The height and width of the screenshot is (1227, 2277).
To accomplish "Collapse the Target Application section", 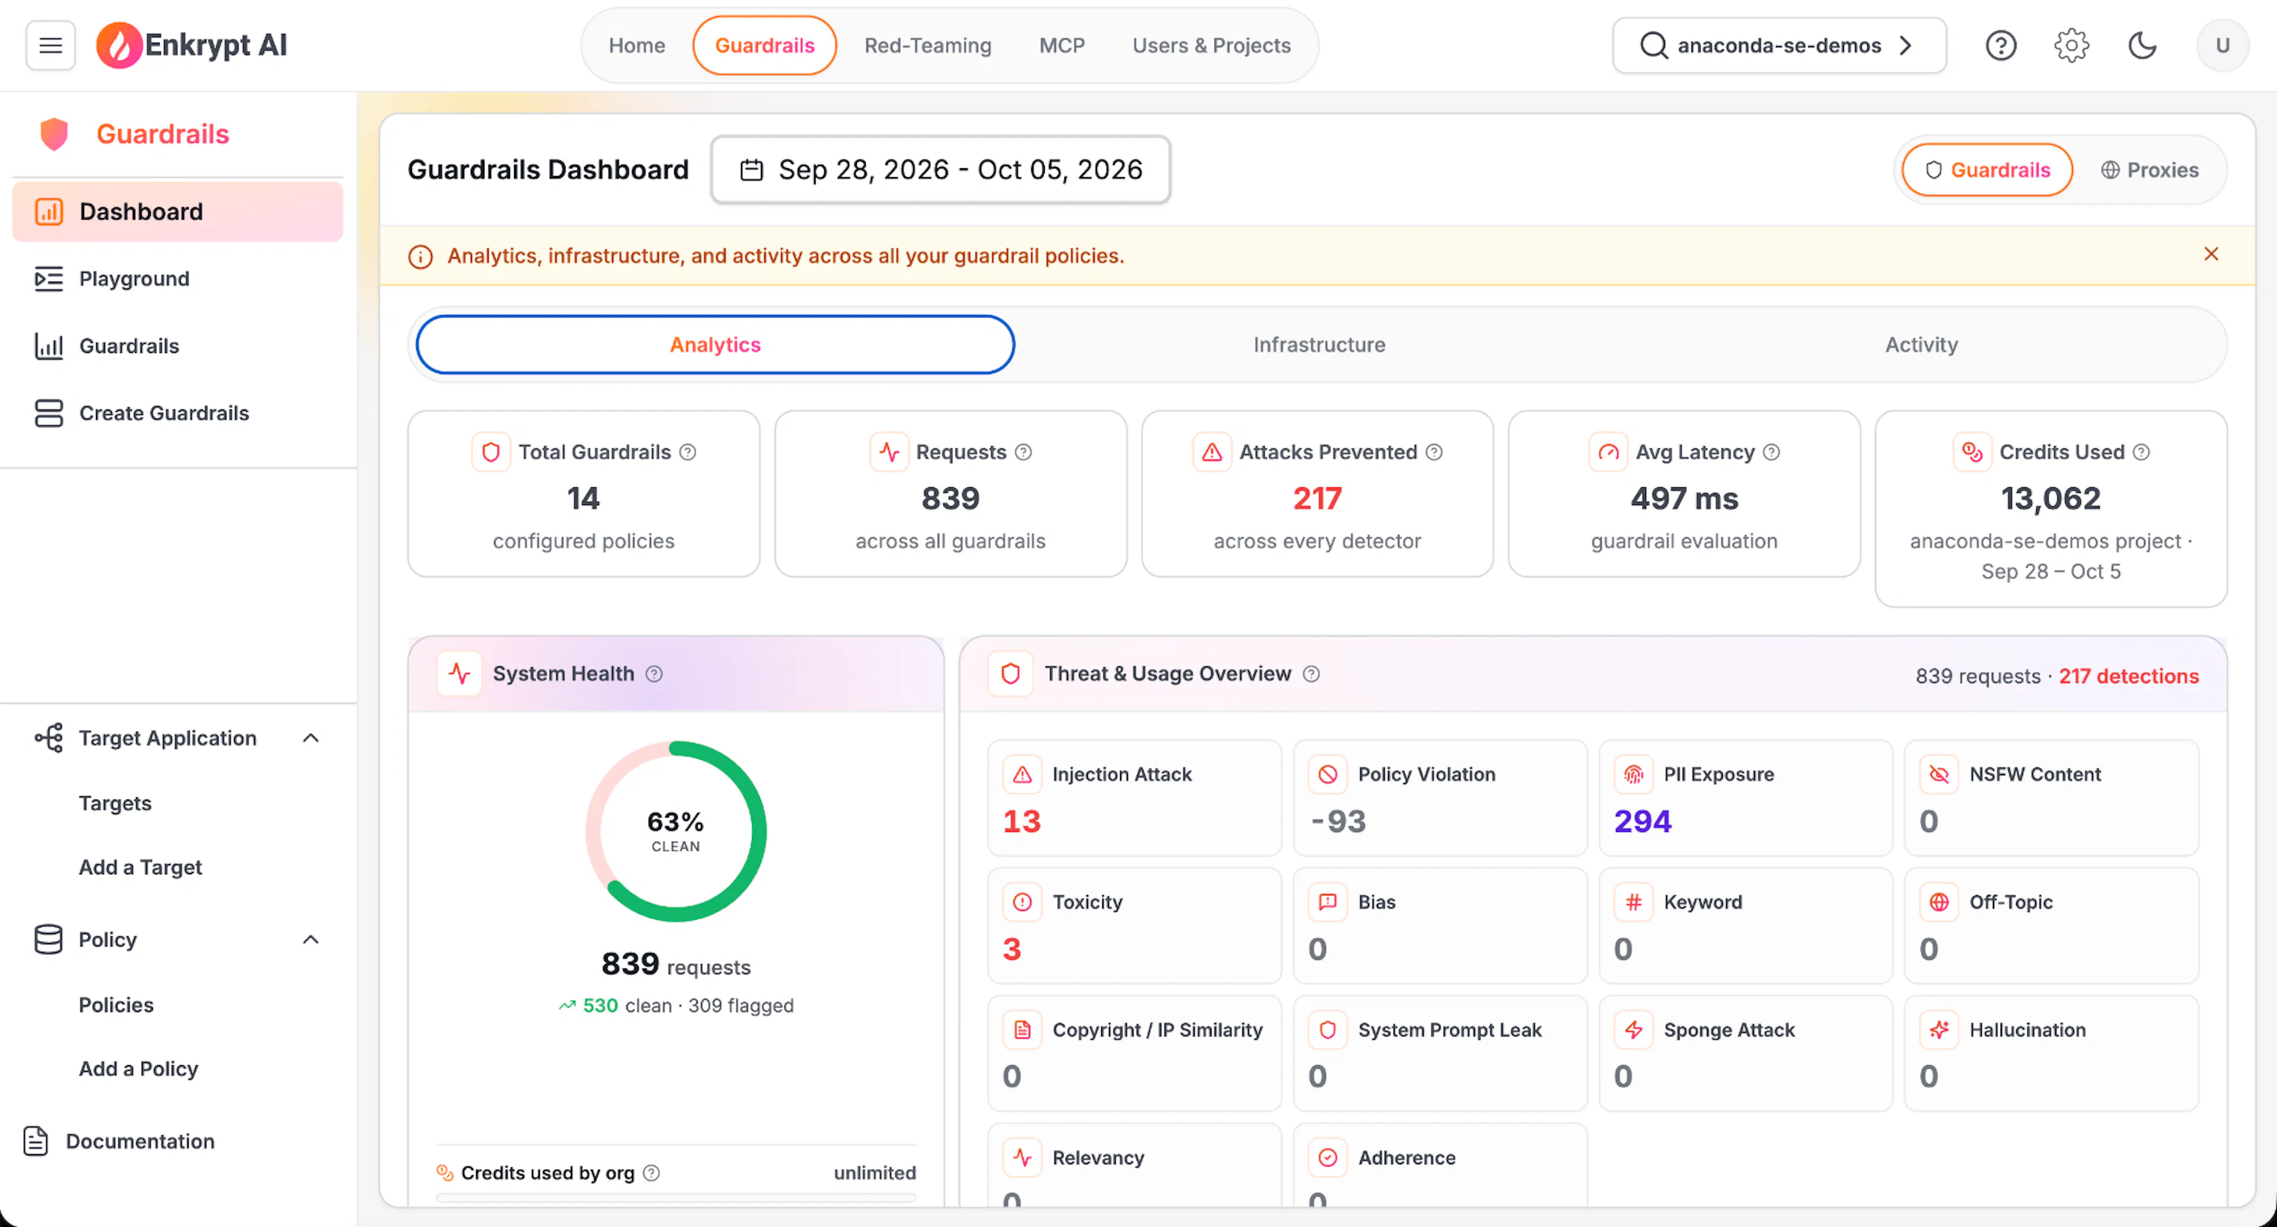I will (x=310, y=739).
